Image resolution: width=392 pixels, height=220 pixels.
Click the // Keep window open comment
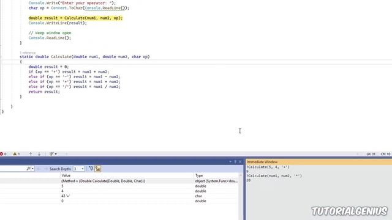pyautogui.click(x=50, y=33)
